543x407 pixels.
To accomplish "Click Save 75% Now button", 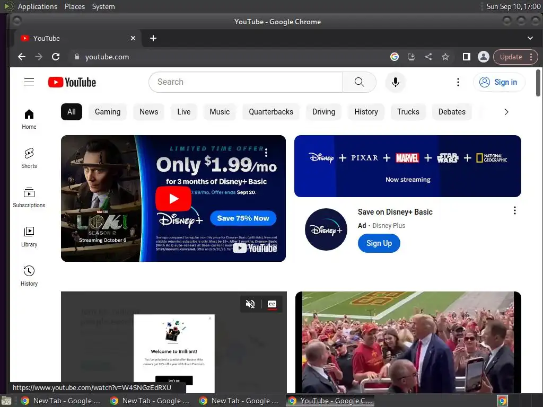I will pos(243,218).
